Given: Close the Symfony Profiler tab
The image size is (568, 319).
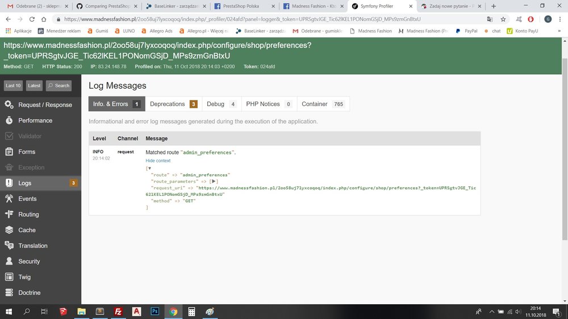Looking at the screenshot, I should pyautogui.click(x=411, y=6).
